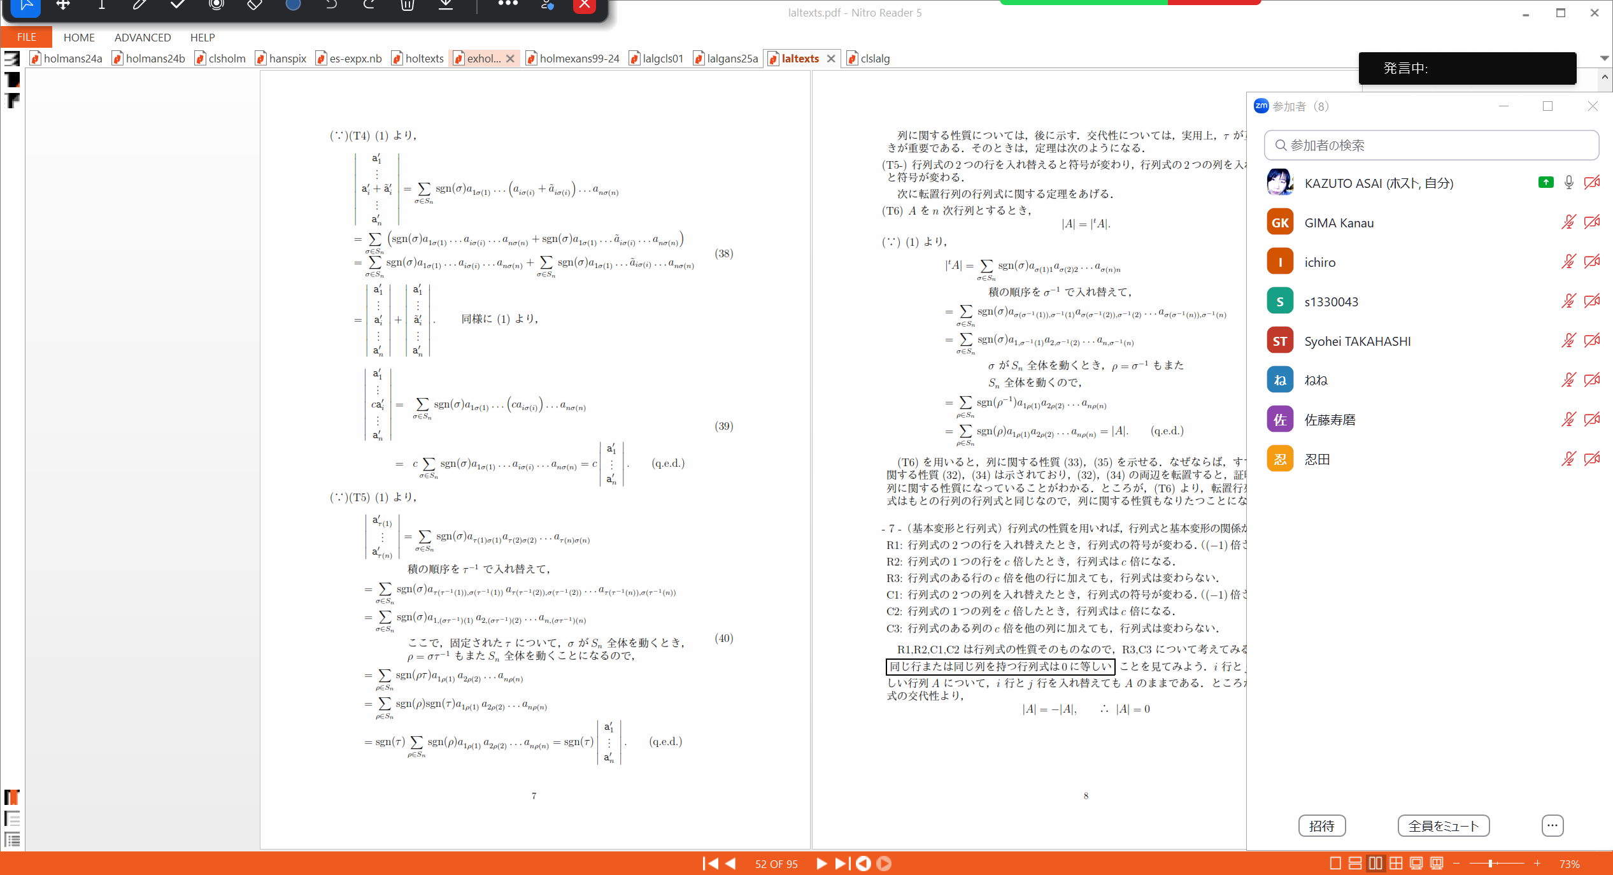Increase zoom with plus button
Viewport: 1613px width, 875px height.
(1537, 864)
